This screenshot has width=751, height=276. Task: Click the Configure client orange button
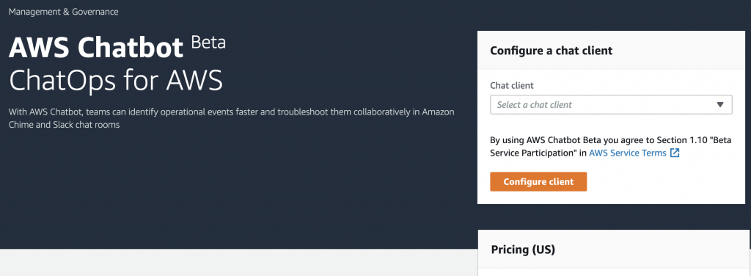538,181
